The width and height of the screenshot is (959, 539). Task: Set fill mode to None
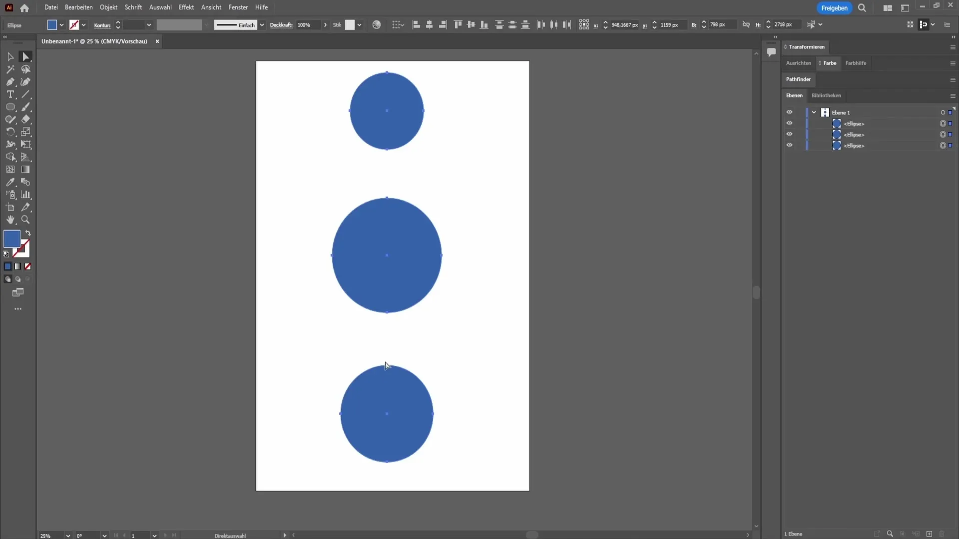click(28, 267)
